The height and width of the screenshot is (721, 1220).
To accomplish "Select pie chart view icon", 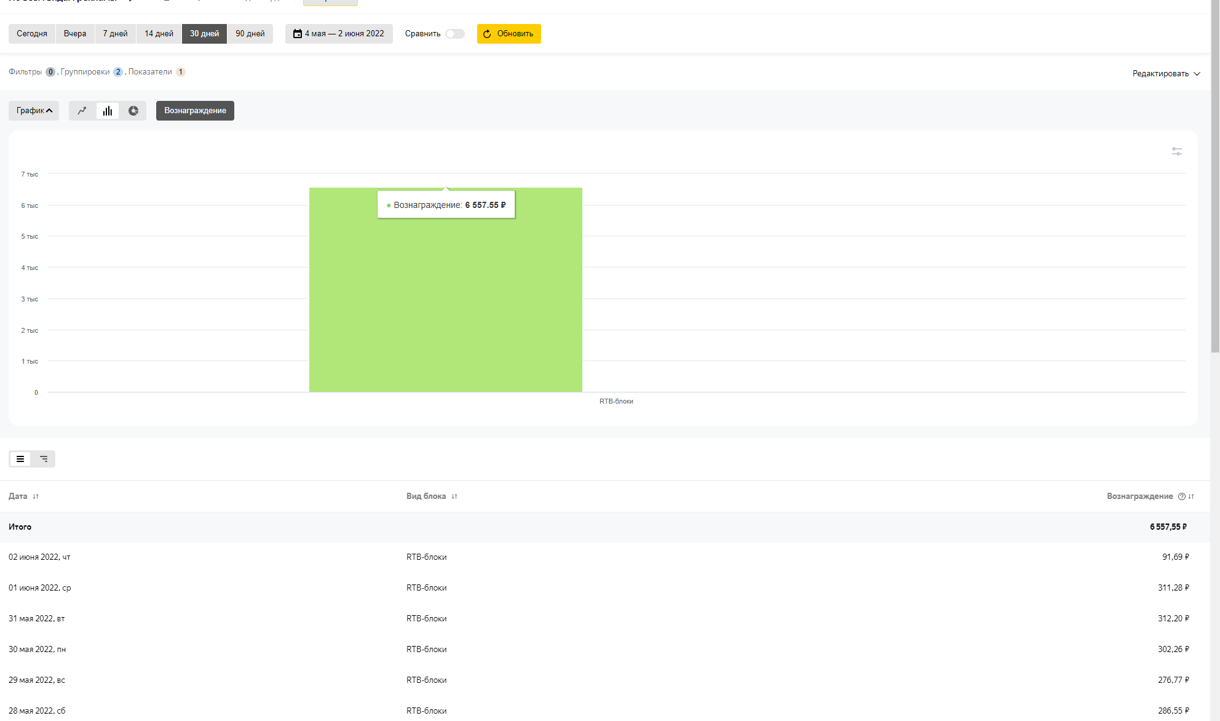I will pos(133,111).
